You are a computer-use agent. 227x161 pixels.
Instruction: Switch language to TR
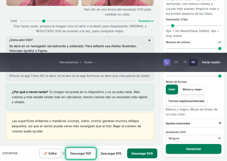click(185, 62)
